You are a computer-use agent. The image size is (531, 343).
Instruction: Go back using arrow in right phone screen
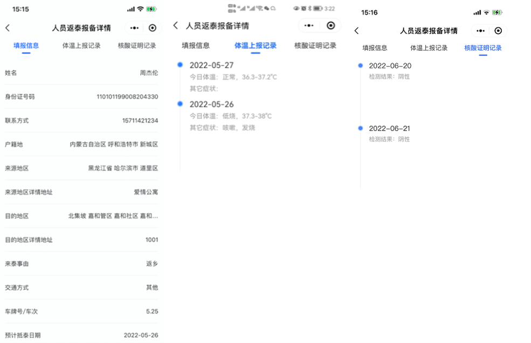(x=356, y=31)
